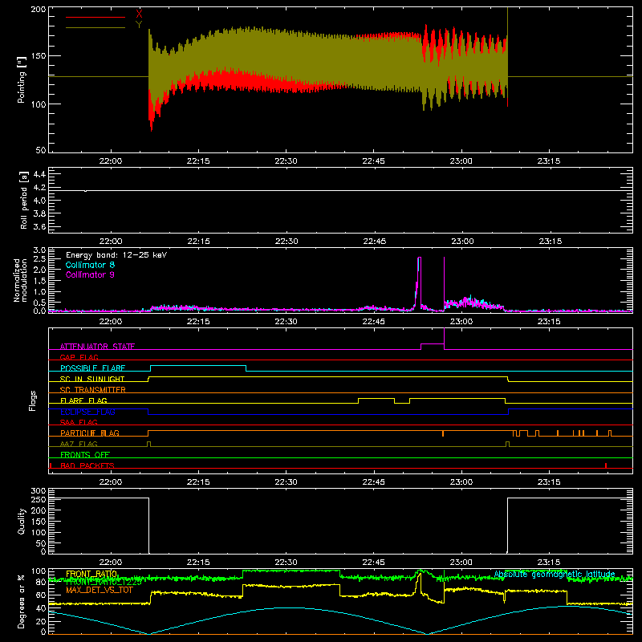Click the '4.2' value on Roll period axis
Screen dimensions: 642x642
pos(39,188)
